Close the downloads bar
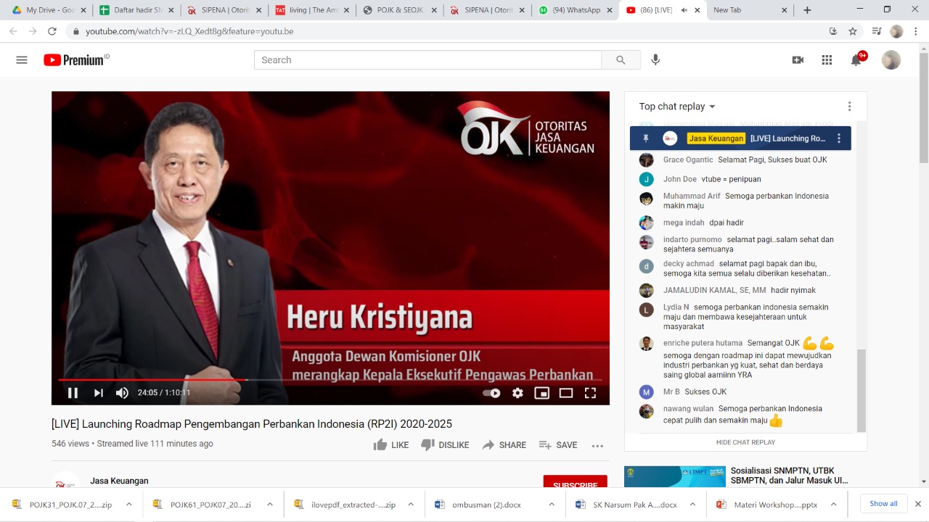This screenshot has width=929, height=522. click(x=917, y=504)
